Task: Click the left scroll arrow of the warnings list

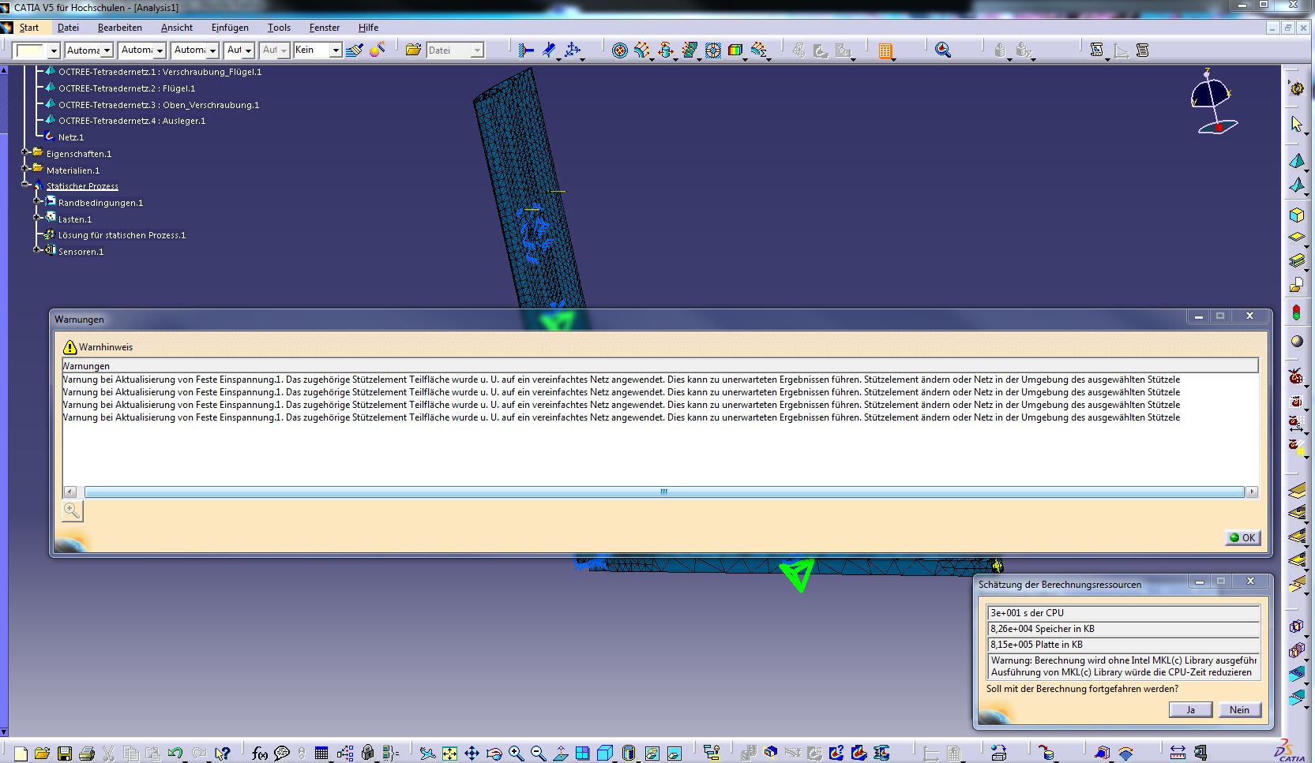Action: coord(70,492)
